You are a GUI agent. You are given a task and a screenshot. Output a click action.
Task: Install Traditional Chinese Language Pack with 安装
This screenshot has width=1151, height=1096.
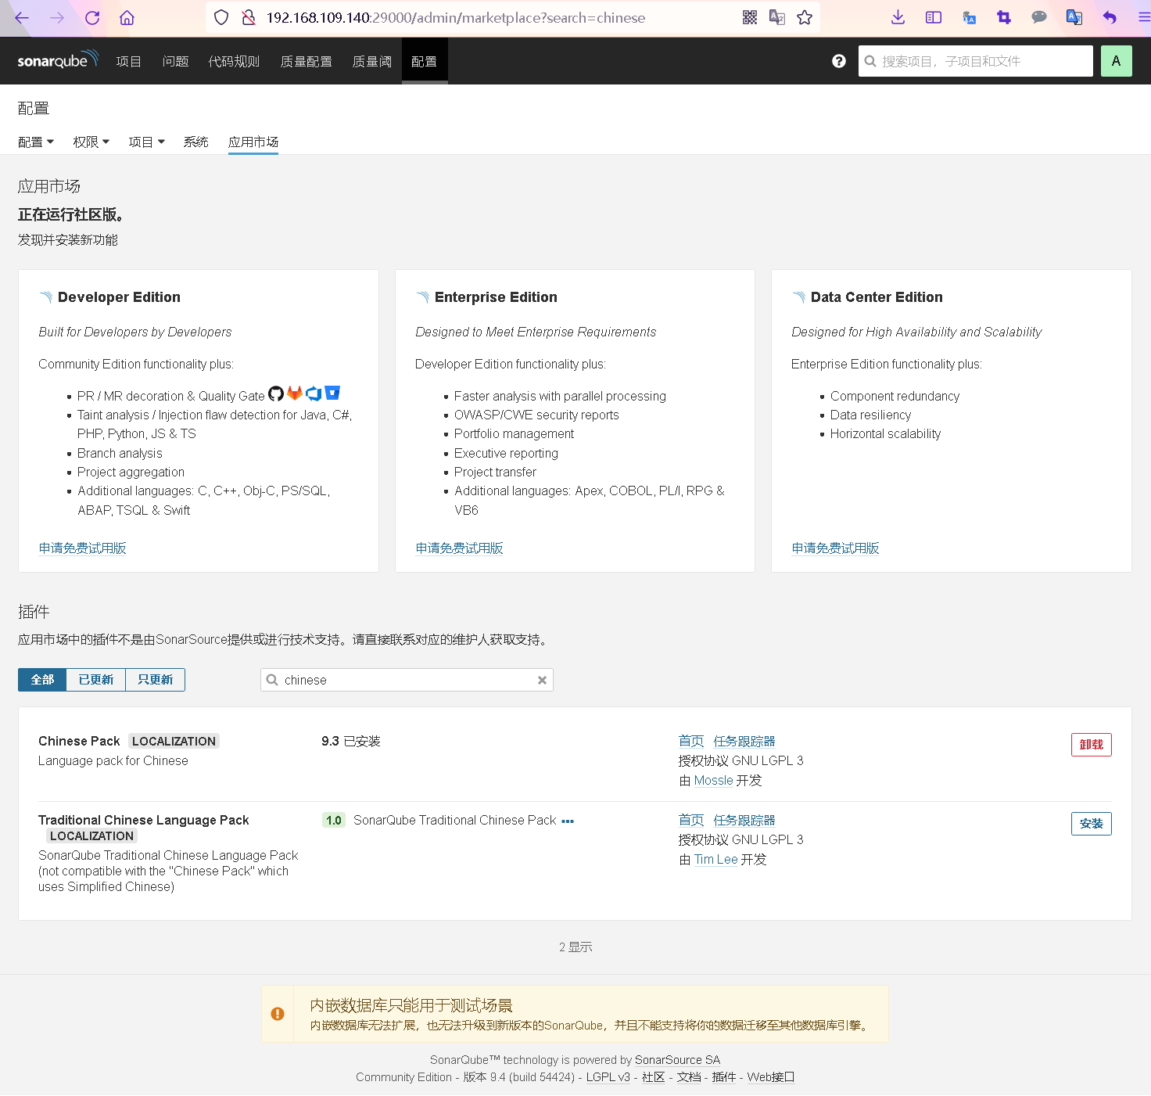[1092, 824]
